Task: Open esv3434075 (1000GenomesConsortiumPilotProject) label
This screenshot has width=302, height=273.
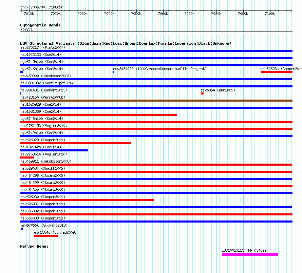Action: click(x=160, y=69)
